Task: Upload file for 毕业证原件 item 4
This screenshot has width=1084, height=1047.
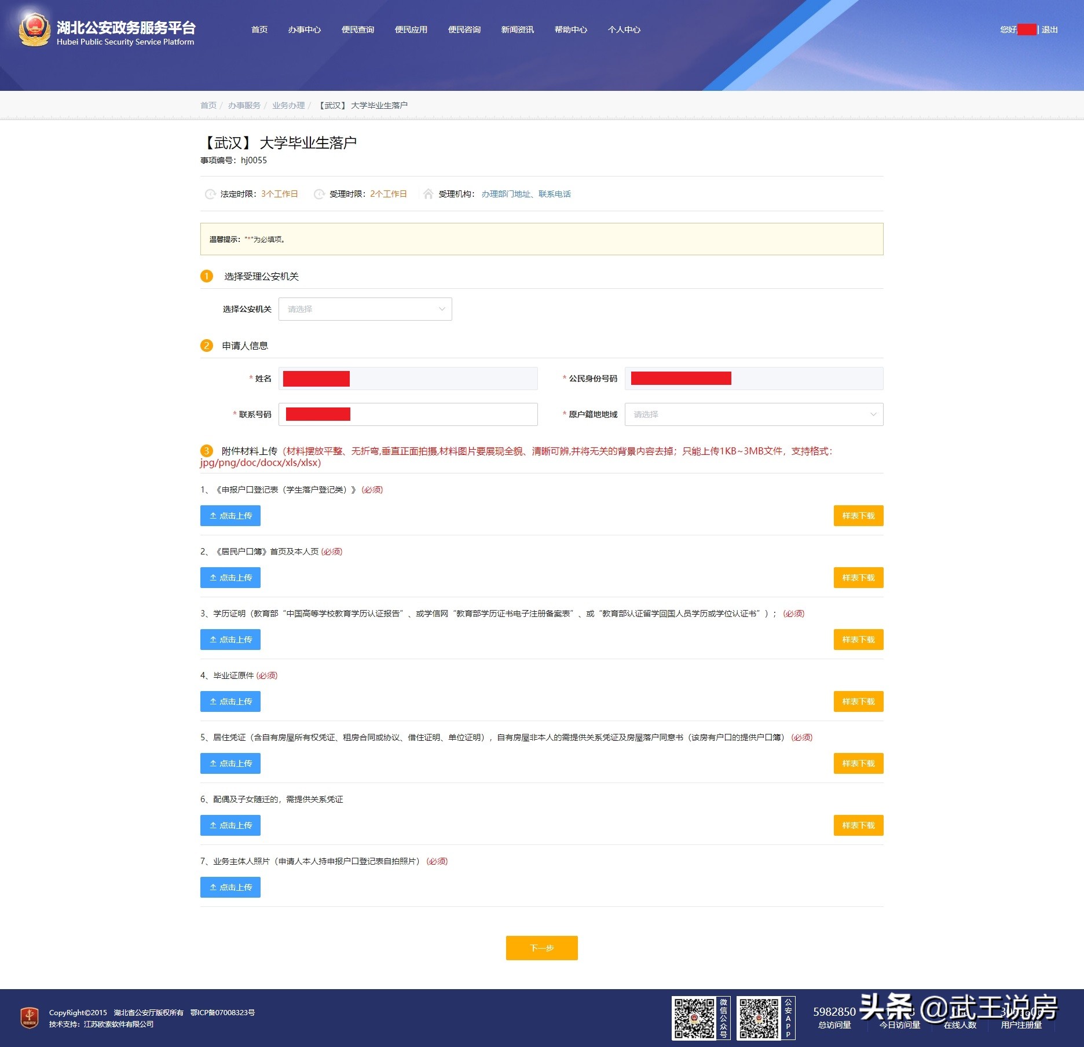Action: click(x=230, y=701)
